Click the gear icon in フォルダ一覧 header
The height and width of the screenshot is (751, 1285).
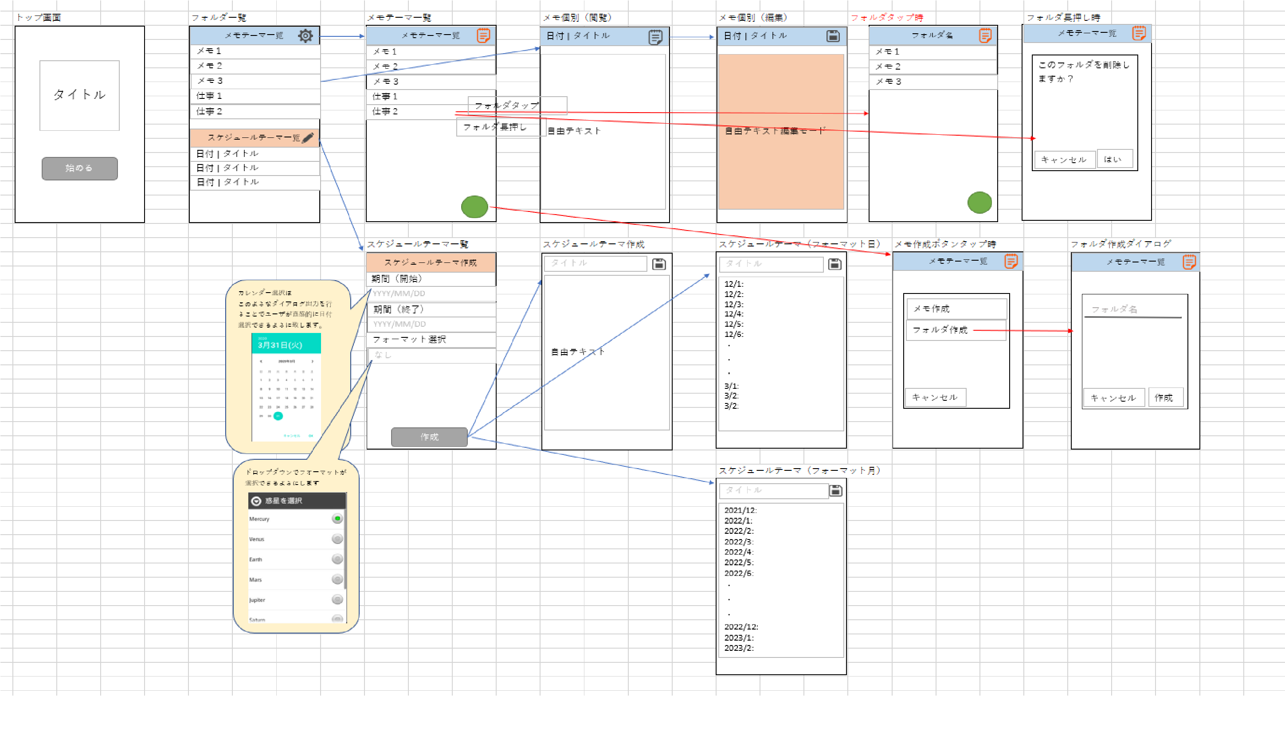306,36
